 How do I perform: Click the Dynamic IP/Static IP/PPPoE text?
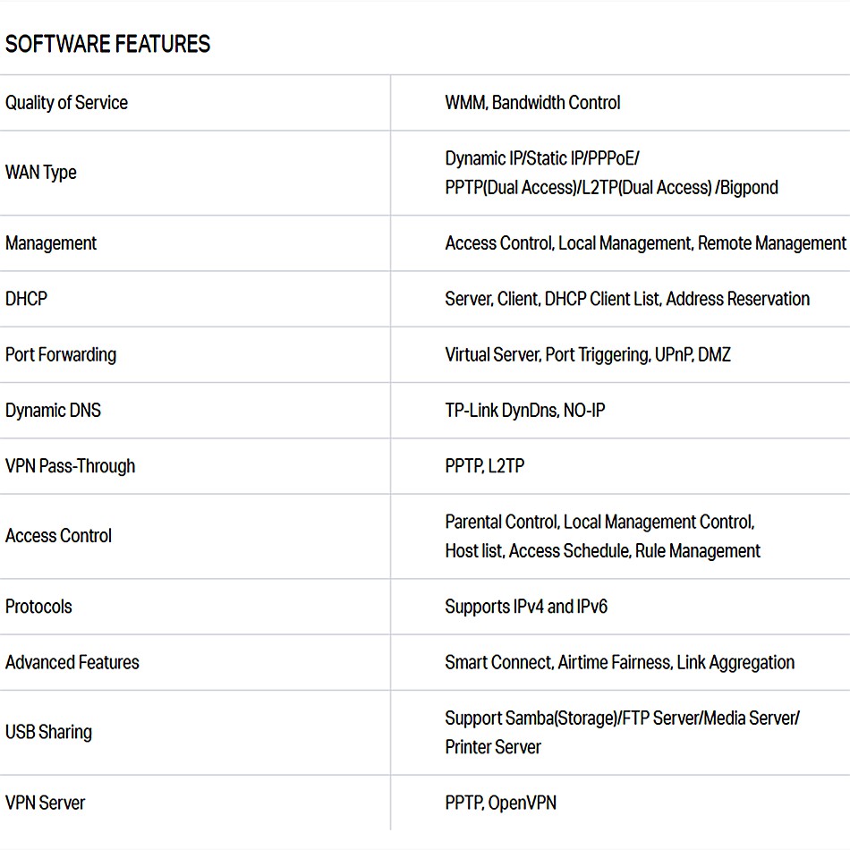[x=542, y=158]
